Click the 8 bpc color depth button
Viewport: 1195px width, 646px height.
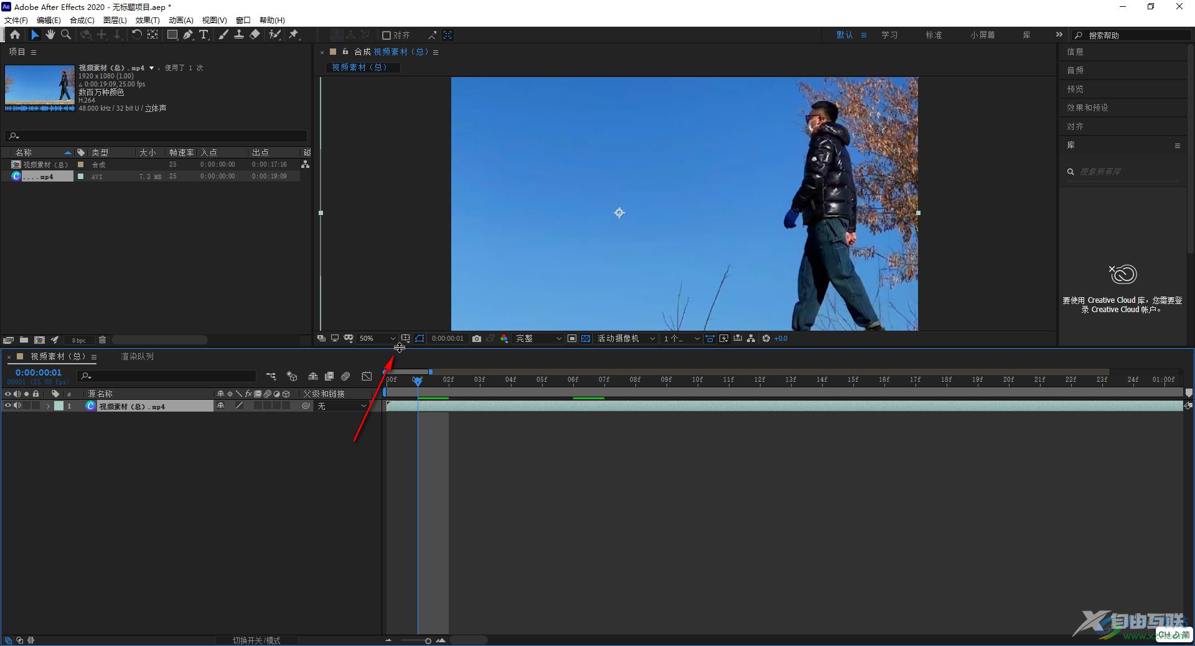79,340
